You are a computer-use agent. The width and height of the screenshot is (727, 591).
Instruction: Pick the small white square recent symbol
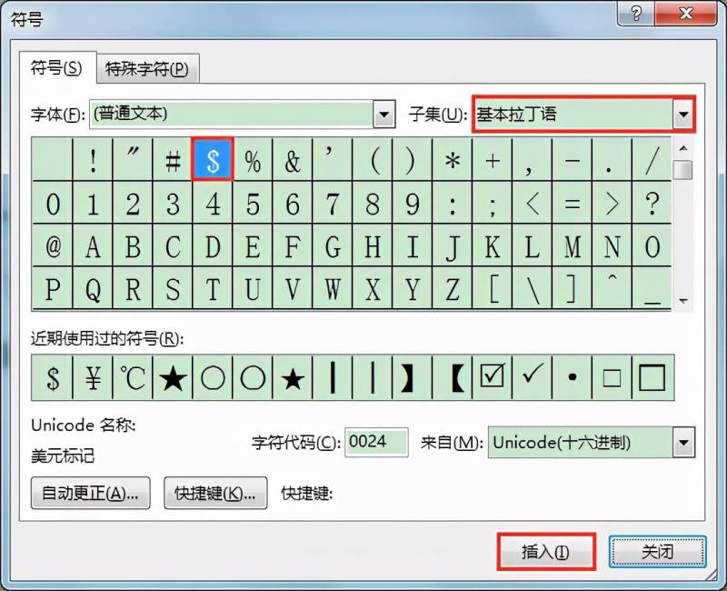click(x=612, y=377)
